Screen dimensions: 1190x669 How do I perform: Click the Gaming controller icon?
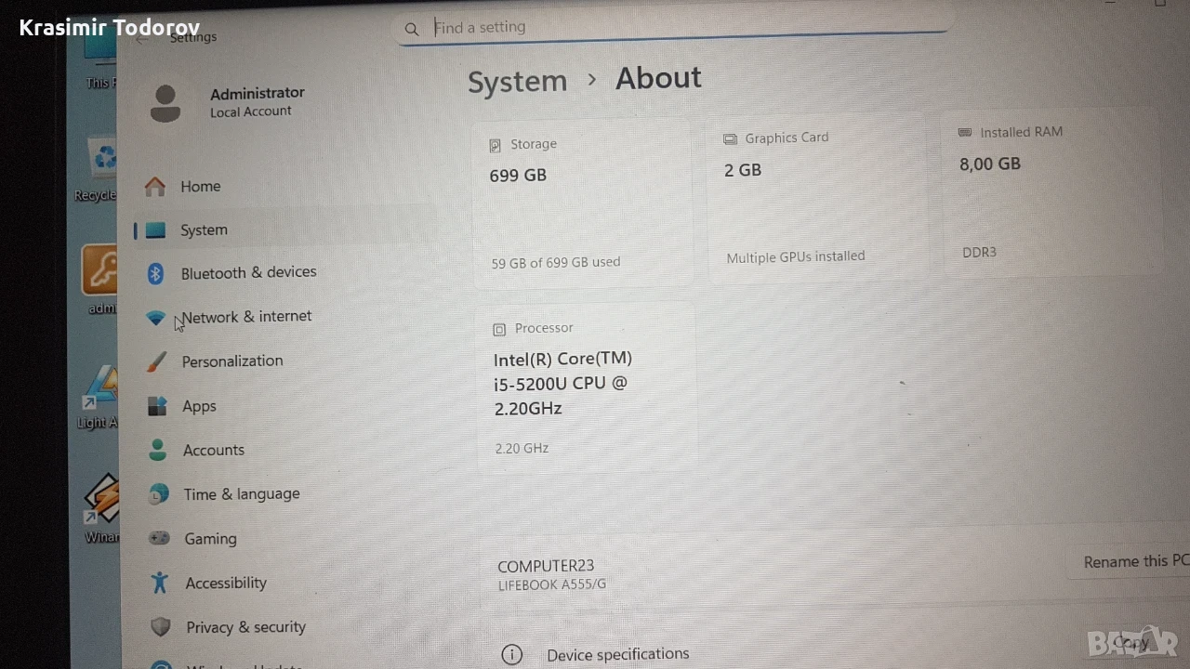coord(160,538)
